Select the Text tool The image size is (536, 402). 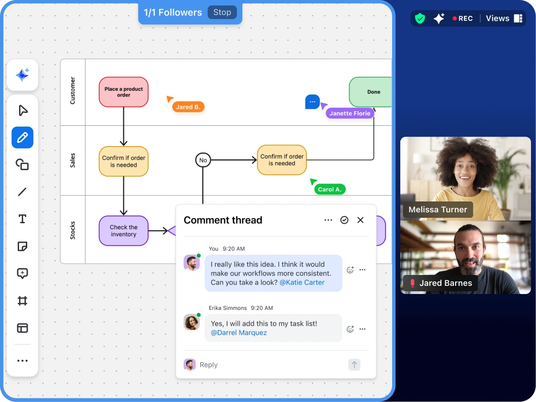pos(22,219)
